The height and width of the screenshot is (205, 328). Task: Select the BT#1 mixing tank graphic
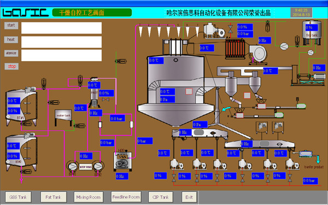point(21,107)
